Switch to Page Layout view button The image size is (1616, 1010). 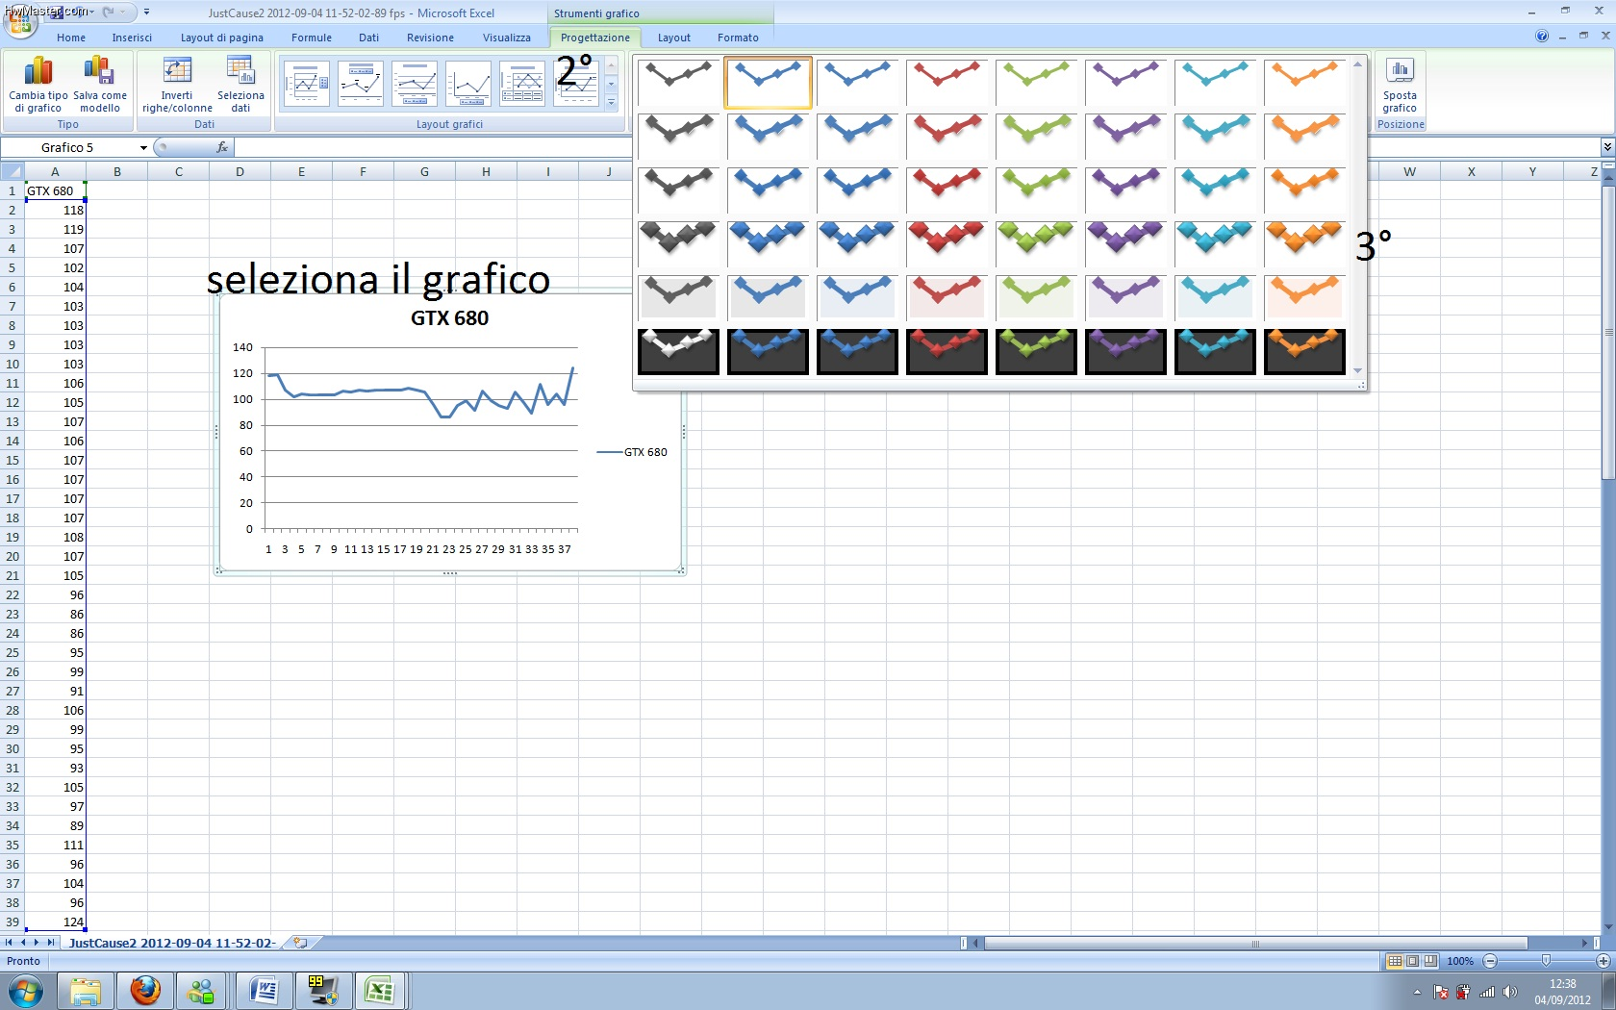click(x=1412, y=961)
